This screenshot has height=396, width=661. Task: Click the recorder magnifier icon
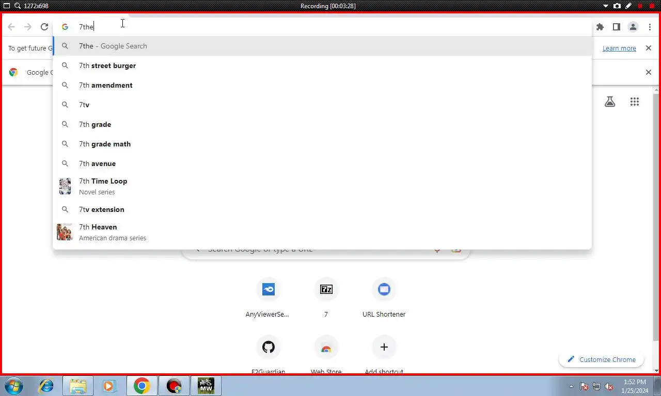coord(18,6)
